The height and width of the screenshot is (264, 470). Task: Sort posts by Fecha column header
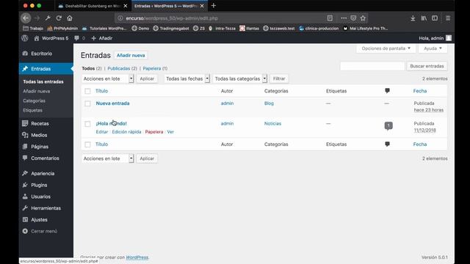419,91
